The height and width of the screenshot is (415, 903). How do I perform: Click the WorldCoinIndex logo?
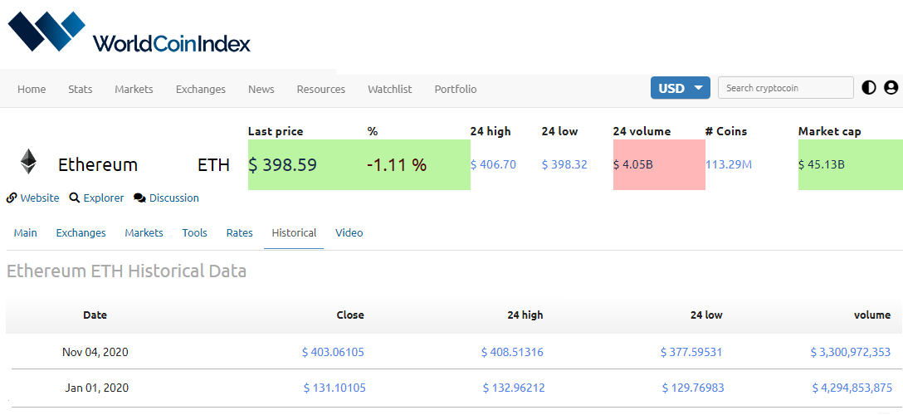tap(129, 32)
